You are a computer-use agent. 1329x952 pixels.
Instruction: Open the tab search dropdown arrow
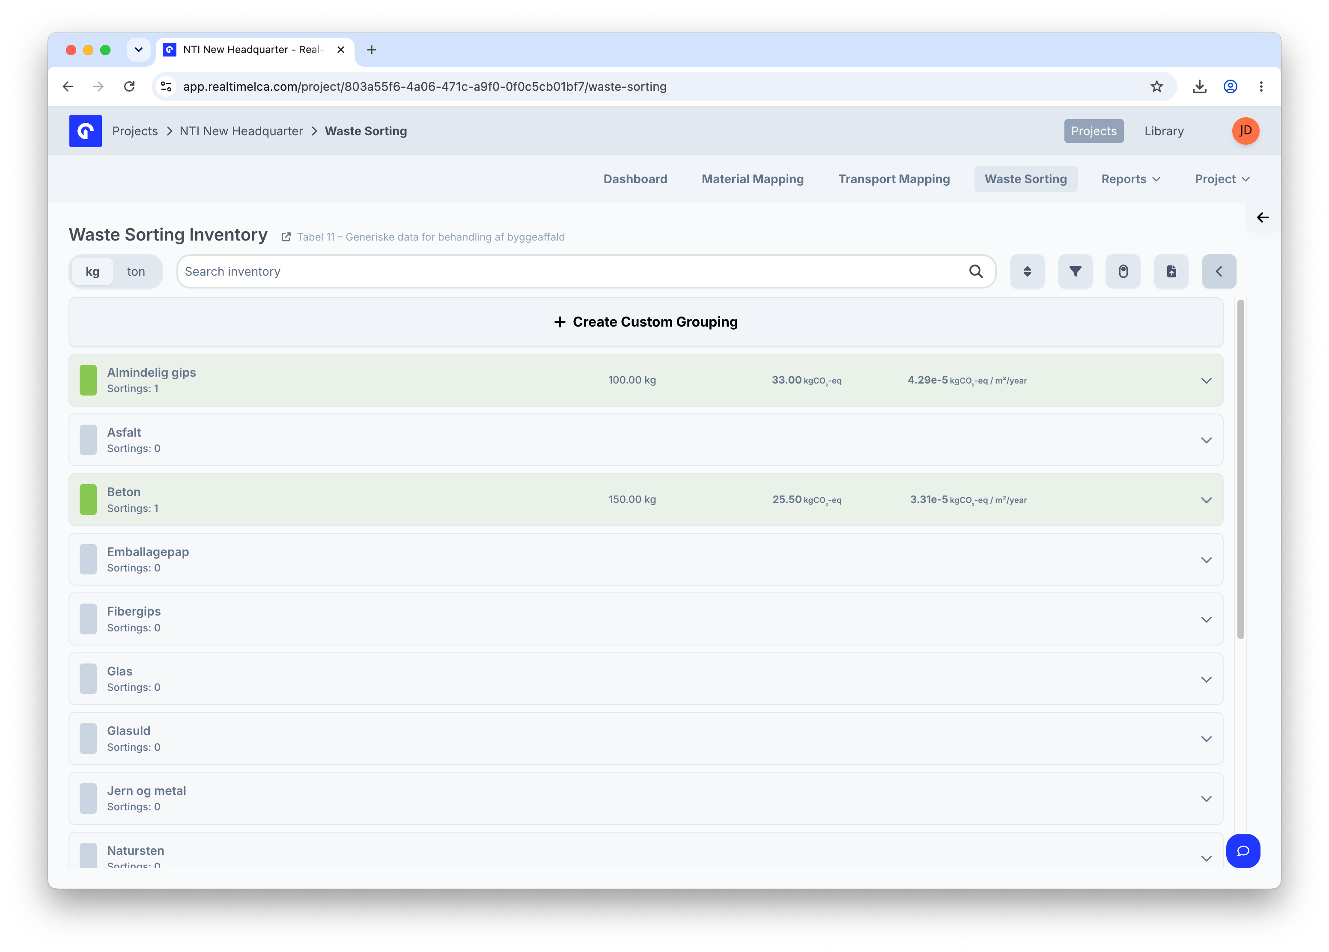click(138, 50)
